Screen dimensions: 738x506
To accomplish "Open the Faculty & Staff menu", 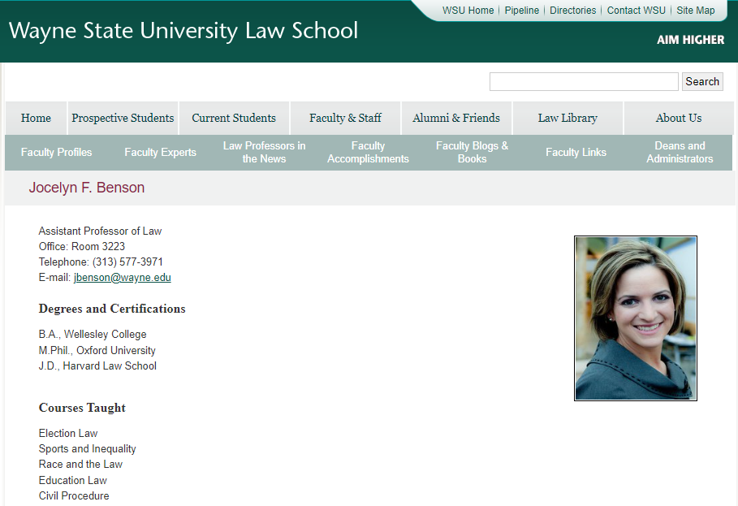I will (x=345, y=118).
